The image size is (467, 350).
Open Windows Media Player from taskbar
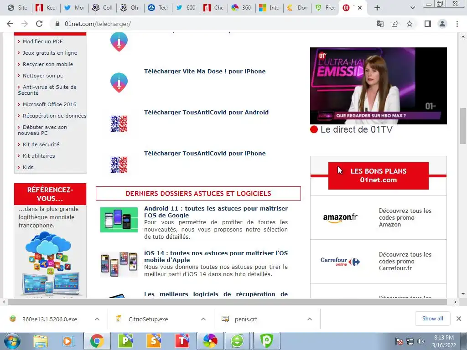68,341
